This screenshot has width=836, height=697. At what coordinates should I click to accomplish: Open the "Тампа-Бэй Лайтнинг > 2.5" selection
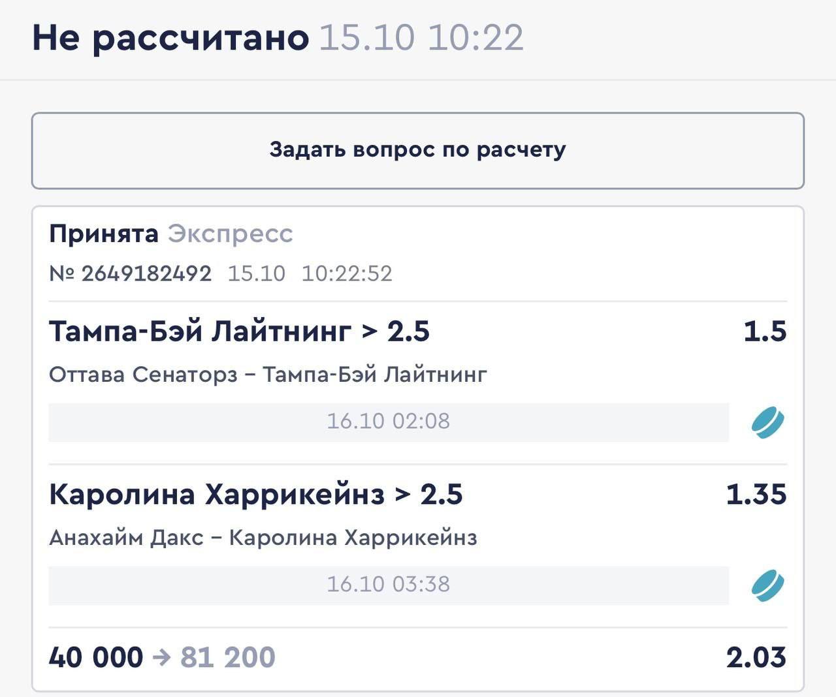point(239,332)
